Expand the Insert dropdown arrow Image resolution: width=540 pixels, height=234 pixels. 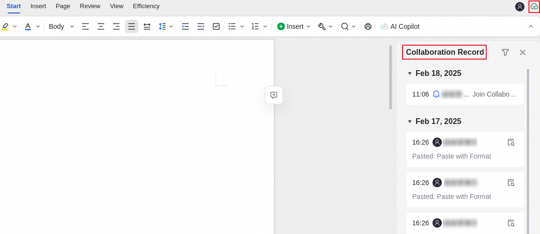(x=308, y=26)
